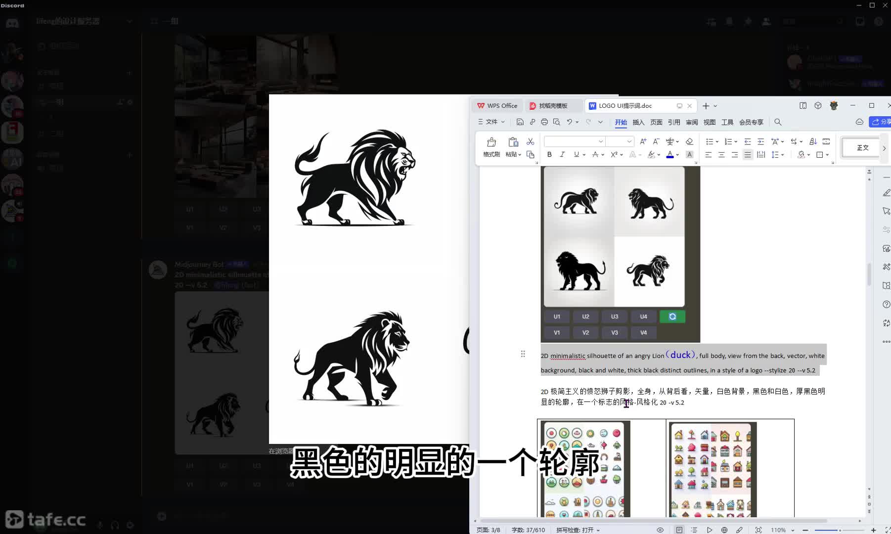Click the refresh button beside U4 in document
This screenshot has height=534, width=891.
coord(672,316)
